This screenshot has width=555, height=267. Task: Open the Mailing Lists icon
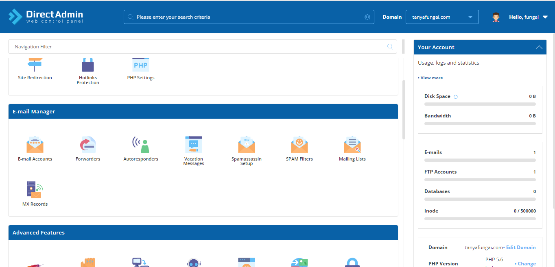coord(352,148)
